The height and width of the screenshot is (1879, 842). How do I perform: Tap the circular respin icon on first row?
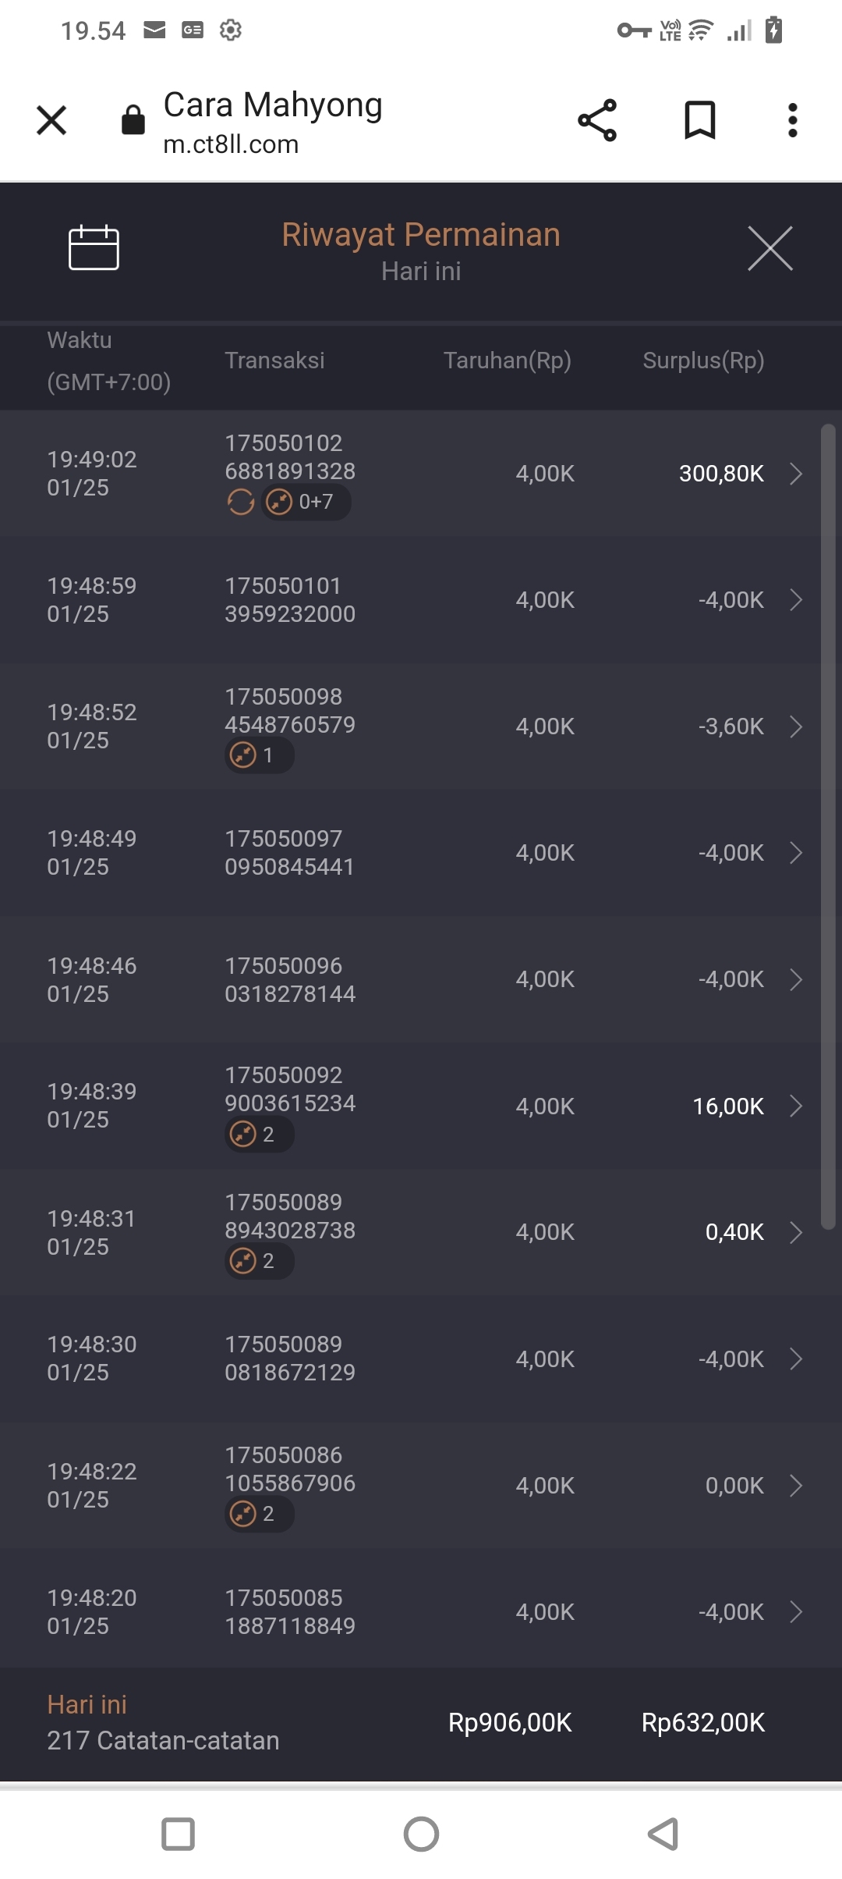[241, 502]
